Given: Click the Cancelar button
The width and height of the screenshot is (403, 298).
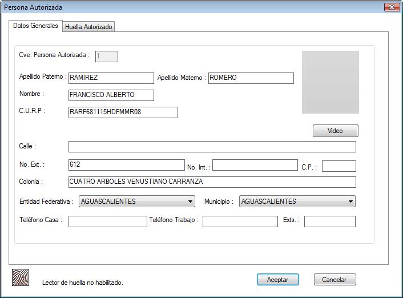Looking at the screenshot, I should pyautogui.click(x=335, y=280).
